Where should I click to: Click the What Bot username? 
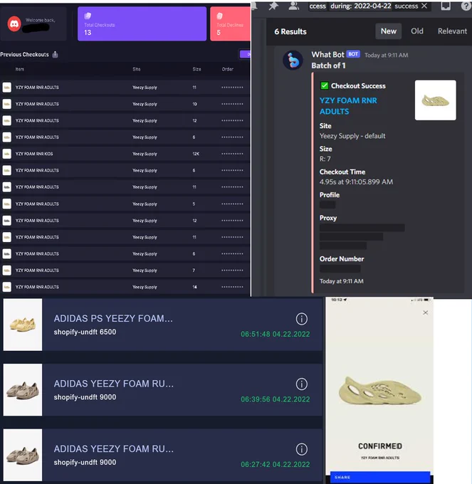click(327, 55)
